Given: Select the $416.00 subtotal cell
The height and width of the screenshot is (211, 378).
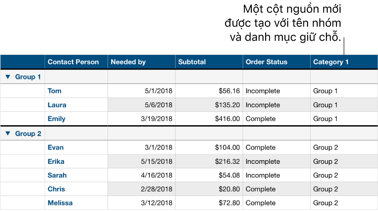Looking at the screenshot, I should [x=227, y=119].
